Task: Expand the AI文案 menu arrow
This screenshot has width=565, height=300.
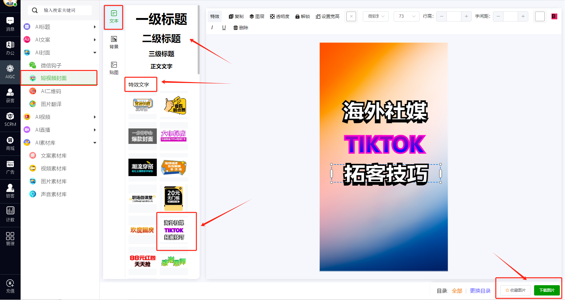Action: (95, 40)
